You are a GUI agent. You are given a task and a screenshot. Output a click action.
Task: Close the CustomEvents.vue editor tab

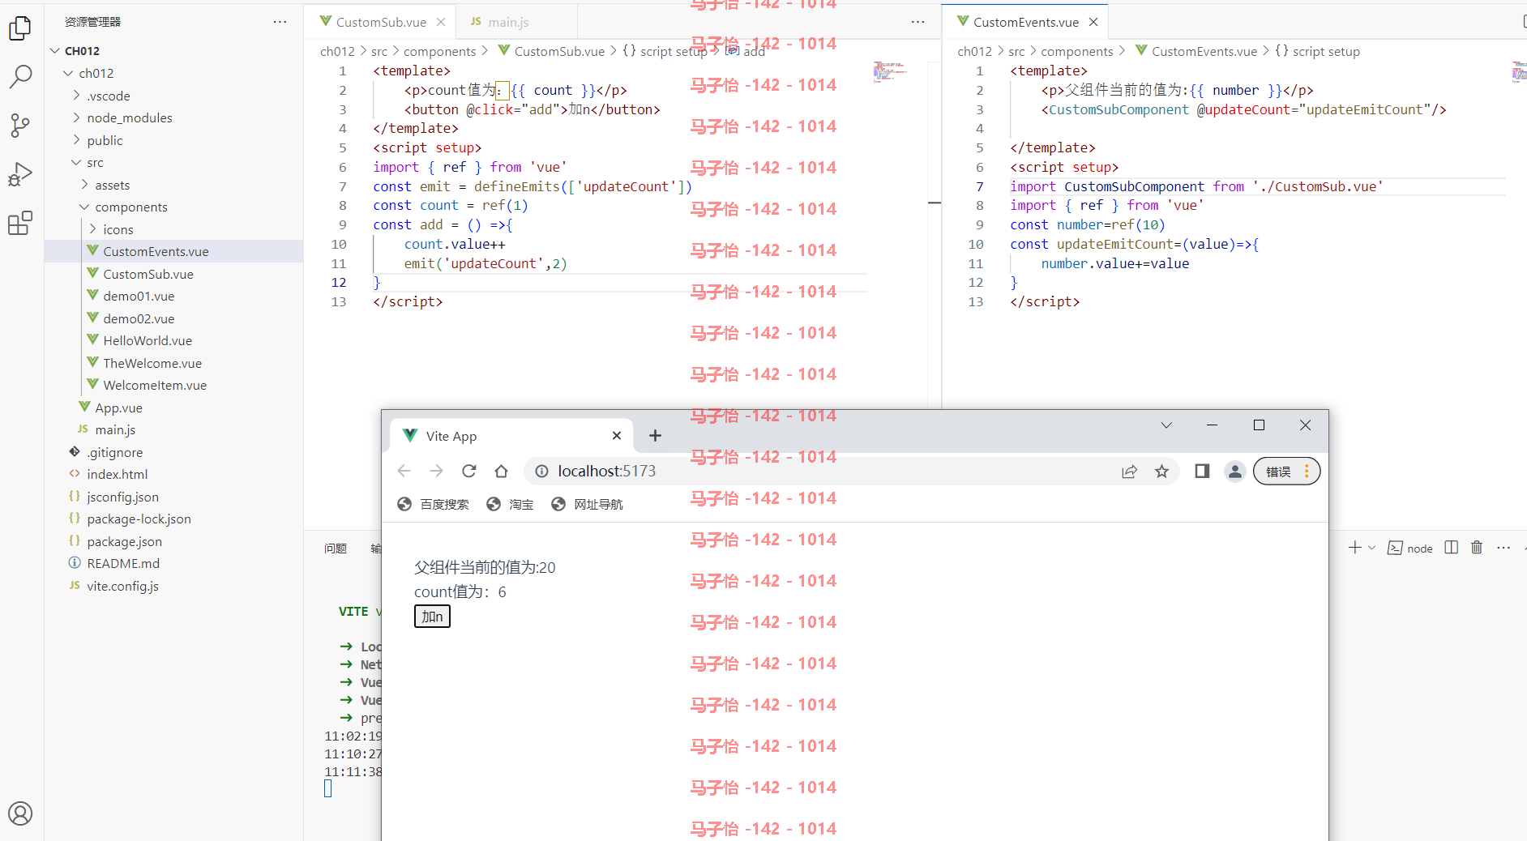[x=1093, y=22]
